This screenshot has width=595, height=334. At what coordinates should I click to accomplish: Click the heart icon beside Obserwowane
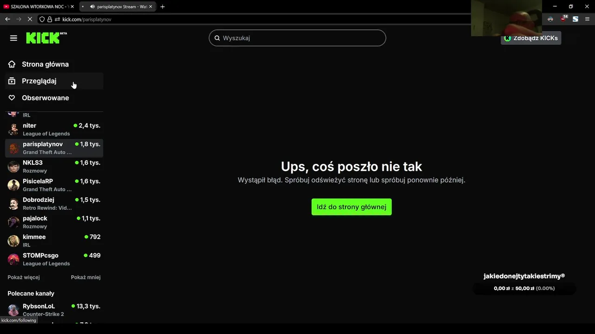click(12, 98)
